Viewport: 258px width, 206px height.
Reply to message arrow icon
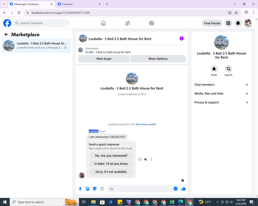[146, 159]
